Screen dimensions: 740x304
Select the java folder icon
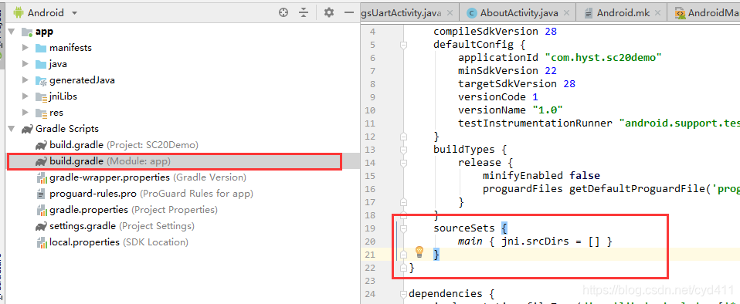tap(41, 63)
